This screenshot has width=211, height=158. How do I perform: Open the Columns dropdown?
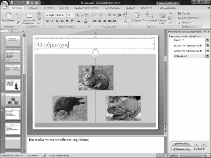pos(115,21)
